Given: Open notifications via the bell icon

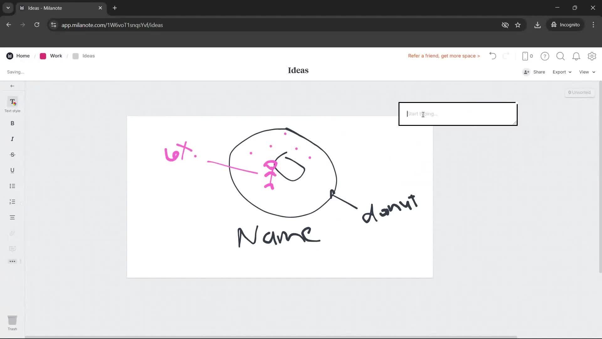Looking at the screenshot, I should (x=576, y=56).
